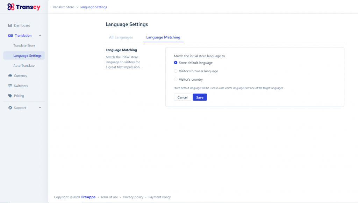Click the Translation language icon
358x203 pixels.
click(10, 36)
